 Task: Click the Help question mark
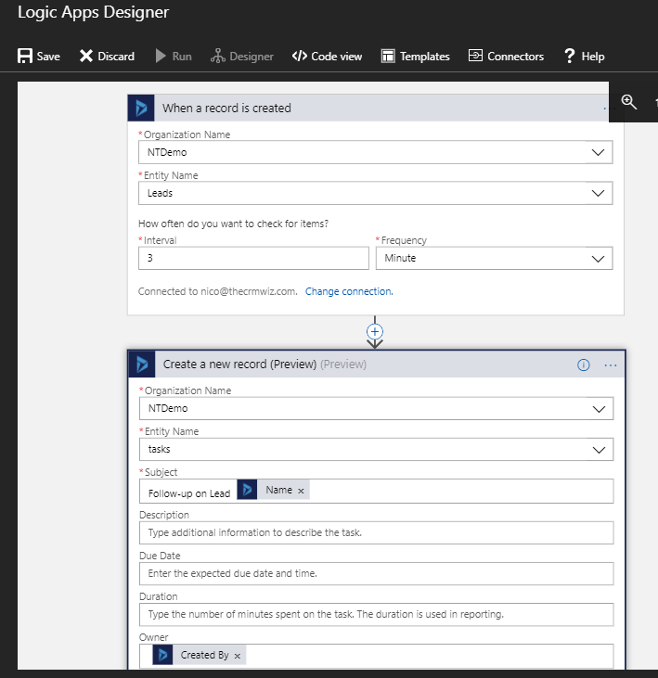click(570, 57)
